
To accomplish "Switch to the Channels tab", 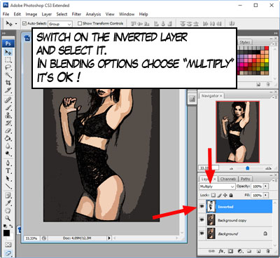I will click(228, 179).
